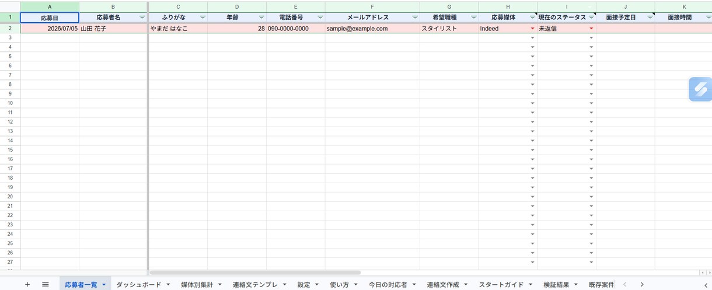Open the filter for 電話番号 column
The height and width of the screenshot is (290, 712).
click(320, 18)
